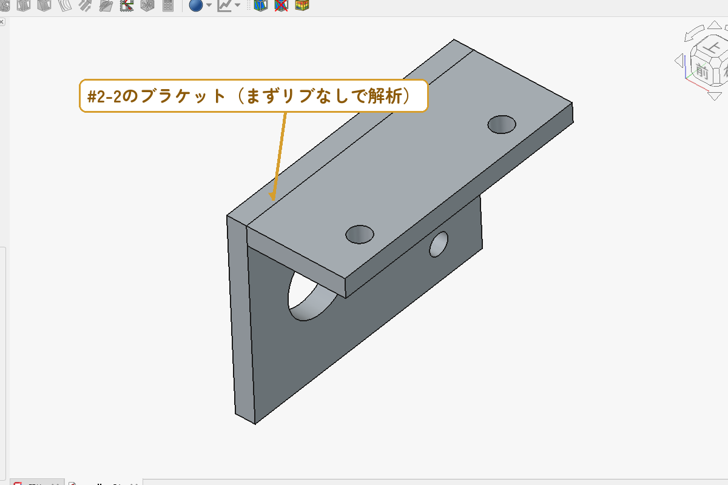The height and width of the screenshot is (485, 728).
Task: Select the large circular hole in vertical plate
Action: click(x=311, y=296)
